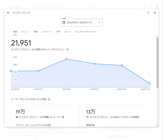Click the 2022年9月 data point on the chart
Image resolution: width=163 pixels, height=140 pixels.
tap(94, 64)
